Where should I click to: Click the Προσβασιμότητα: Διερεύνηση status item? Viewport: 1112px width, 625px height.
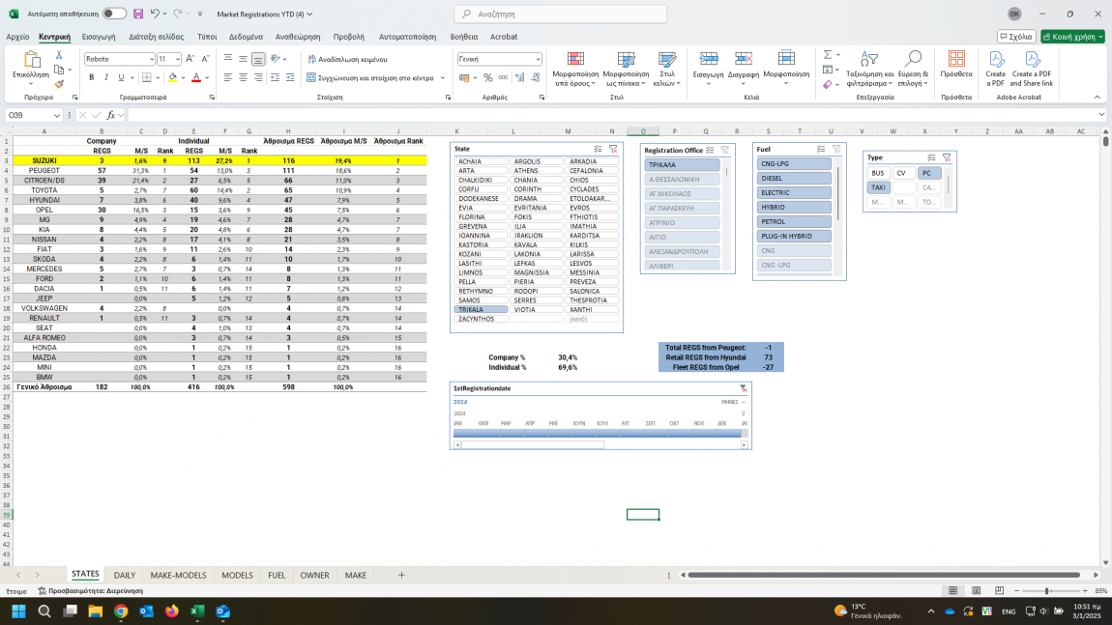(91, 591)
